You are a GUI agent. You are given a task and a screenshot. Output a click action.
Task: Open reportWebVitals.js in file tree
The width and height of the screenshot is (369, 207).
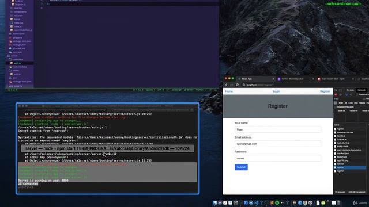pyautogui.click(x=22, y=30)
